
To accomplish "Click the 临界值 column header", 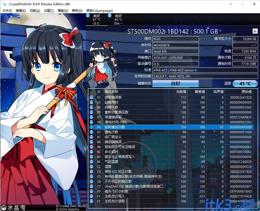I will tap(219, 92).
